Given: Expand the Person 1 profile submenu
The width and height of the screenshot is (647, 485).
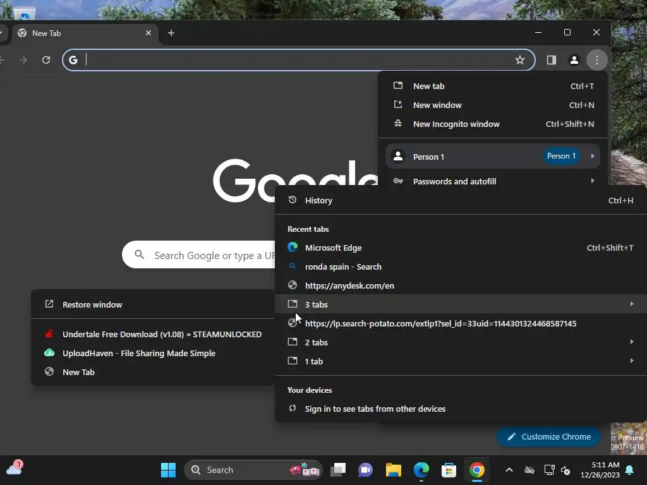Looking at the screenshot, I should tap(493, 157).
